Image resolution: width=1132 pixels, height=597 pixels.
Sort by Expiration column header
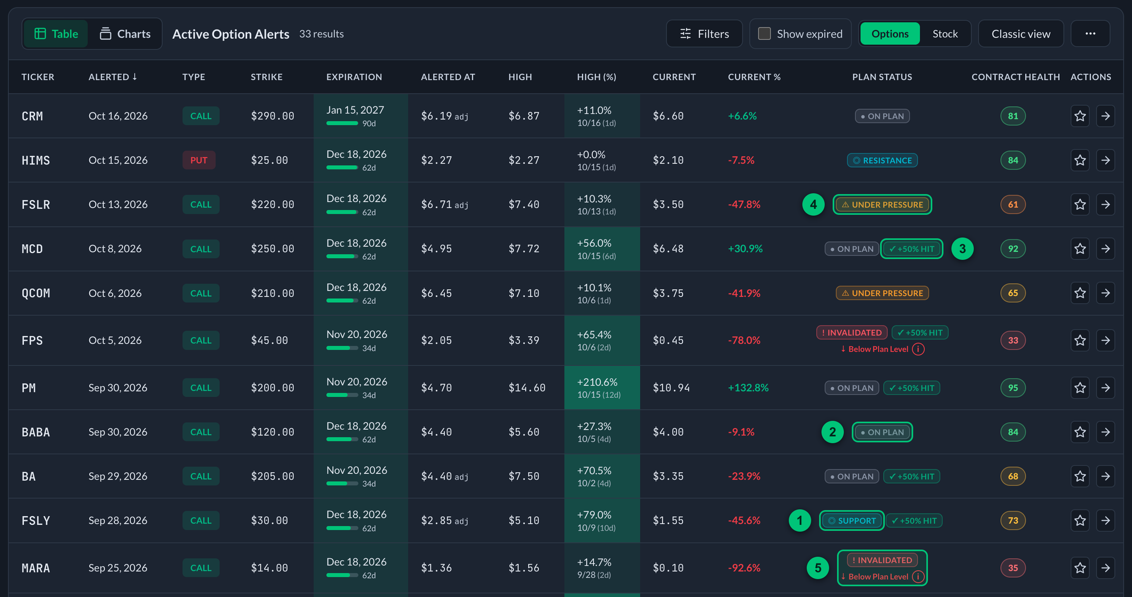(x=354, y=76)
